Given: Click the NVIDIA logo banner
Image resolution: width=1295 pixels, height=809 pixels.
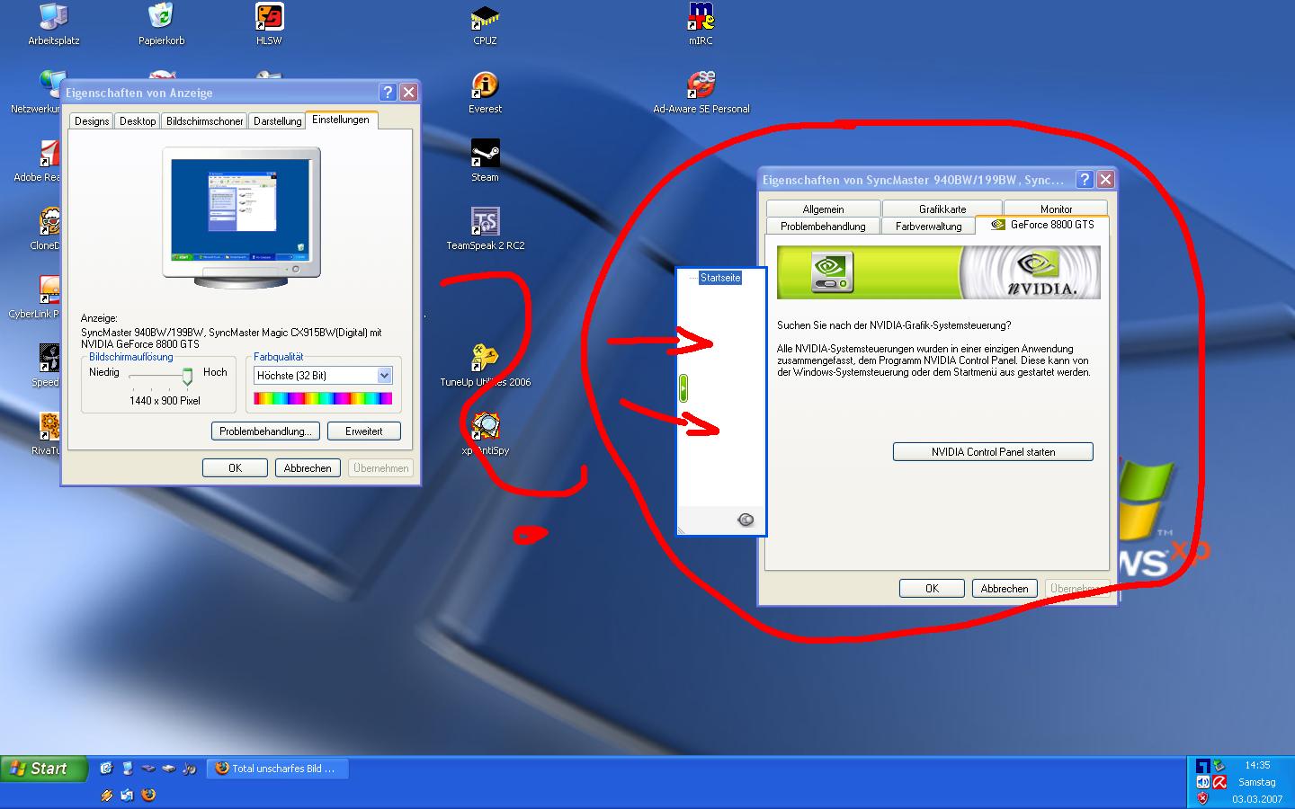Looking at the screenshot, I should [x=938, y=272].
